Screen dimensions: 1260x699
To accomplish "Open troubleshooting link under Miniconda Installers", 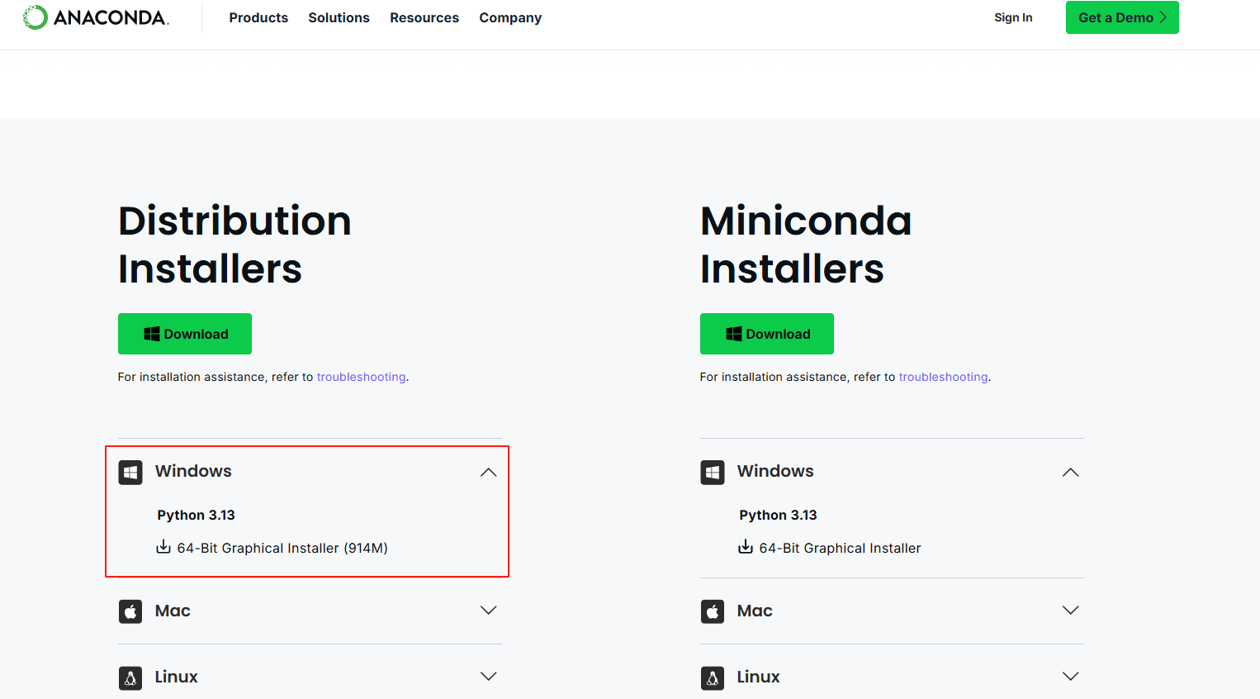I will (x=943, y=377).
